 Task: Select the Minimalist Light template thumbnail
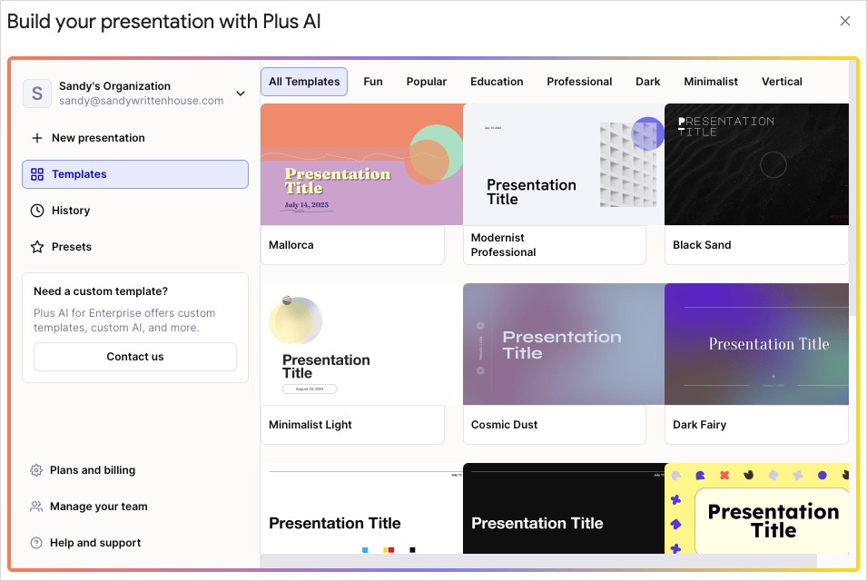pos(361,344)
